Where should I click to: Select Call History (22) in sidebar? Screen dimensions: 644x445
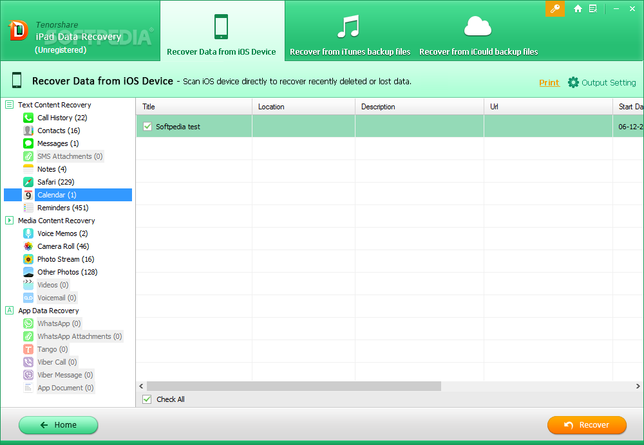click(x=62, y=118)
